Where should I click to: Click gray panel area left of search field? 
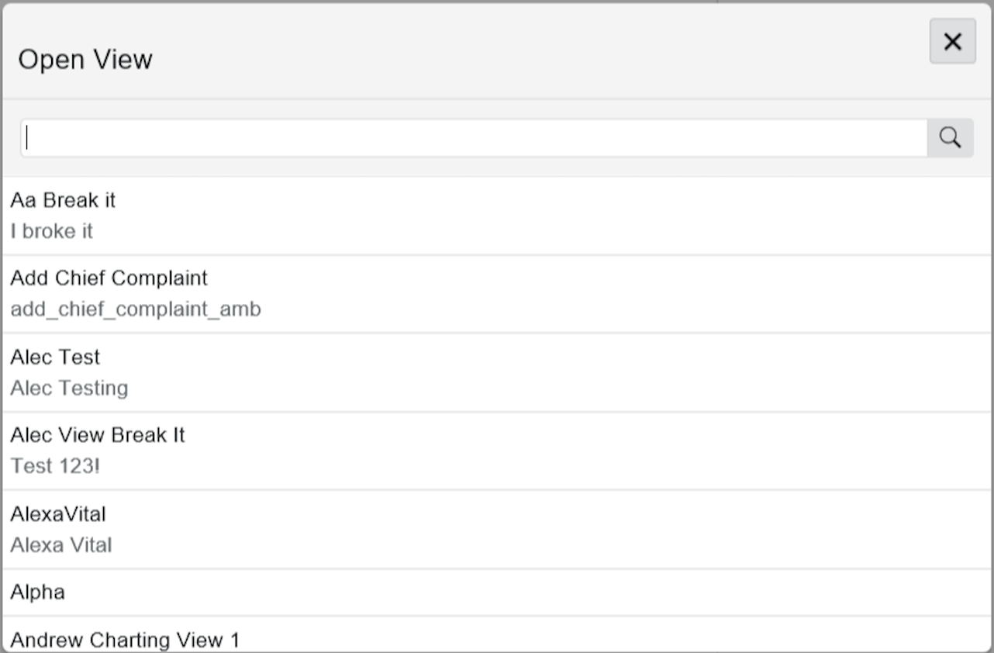pyautogui.click(x=11, y=138)
